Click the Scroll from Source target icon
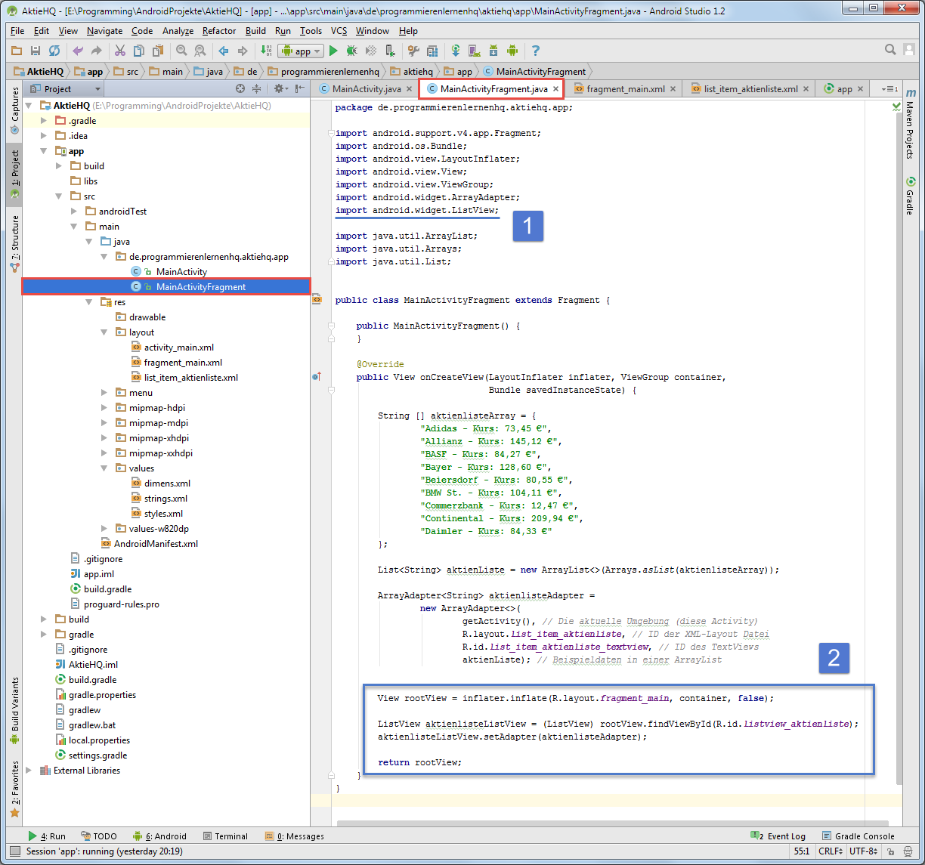Image resolution: width=925 pixels, height=865 pixels. (x=240, y=88)
